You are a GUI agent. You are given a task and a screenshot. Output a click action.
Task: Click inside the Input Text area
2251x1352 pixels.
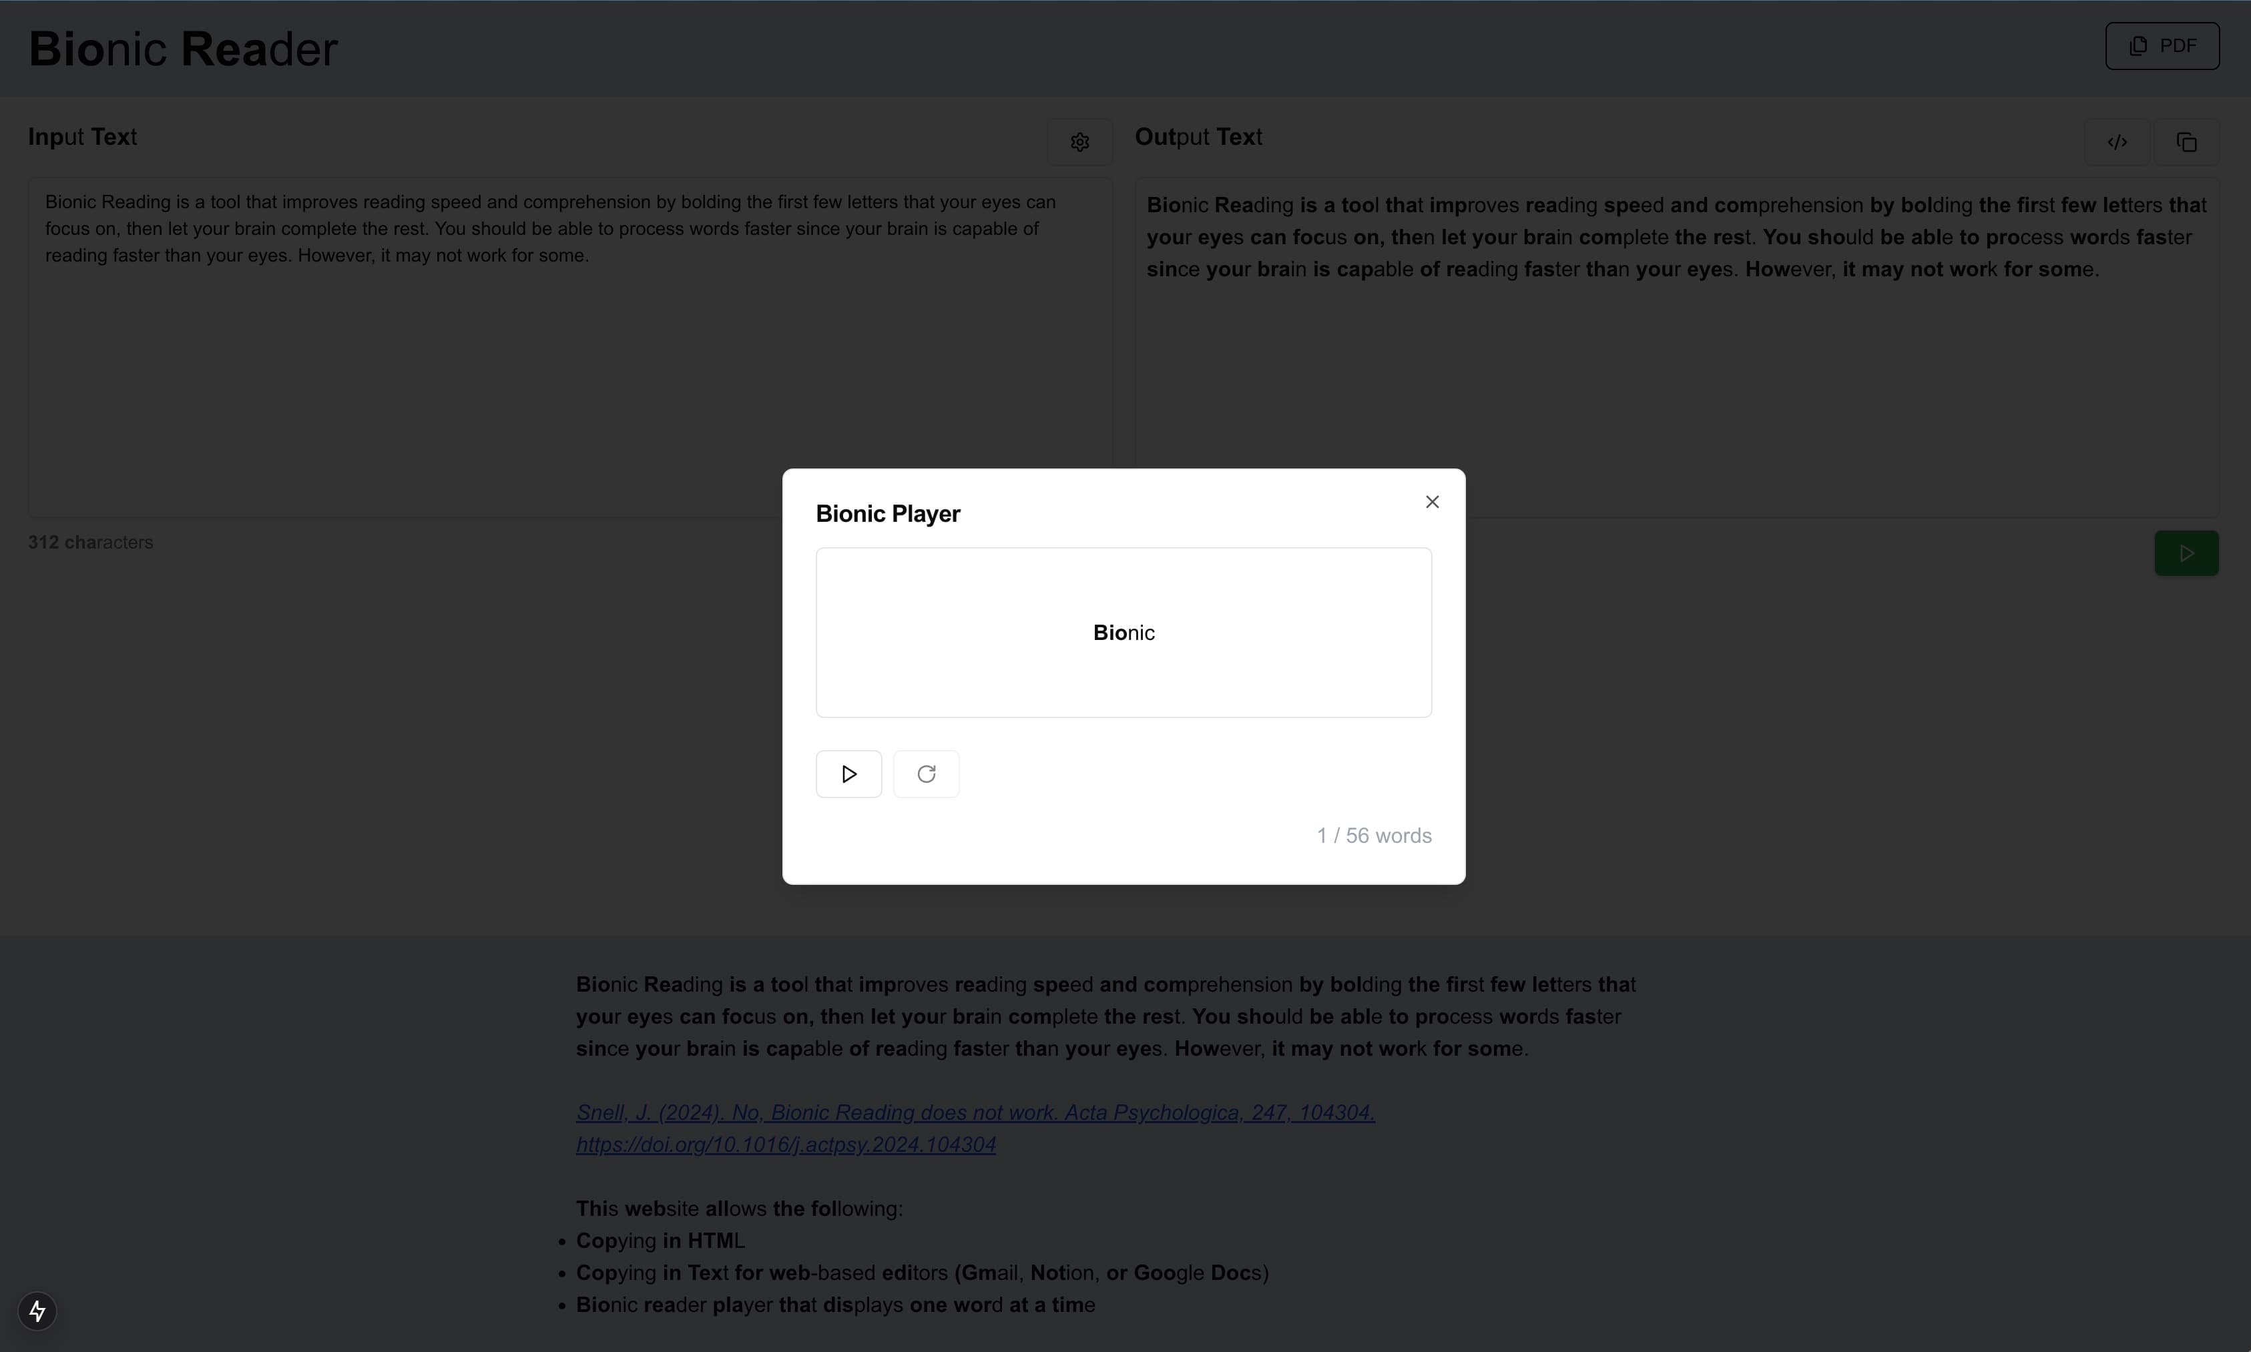click(569, 347)
